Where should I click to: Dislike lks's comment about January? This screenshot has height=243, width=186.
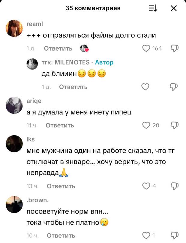[174, 186]
